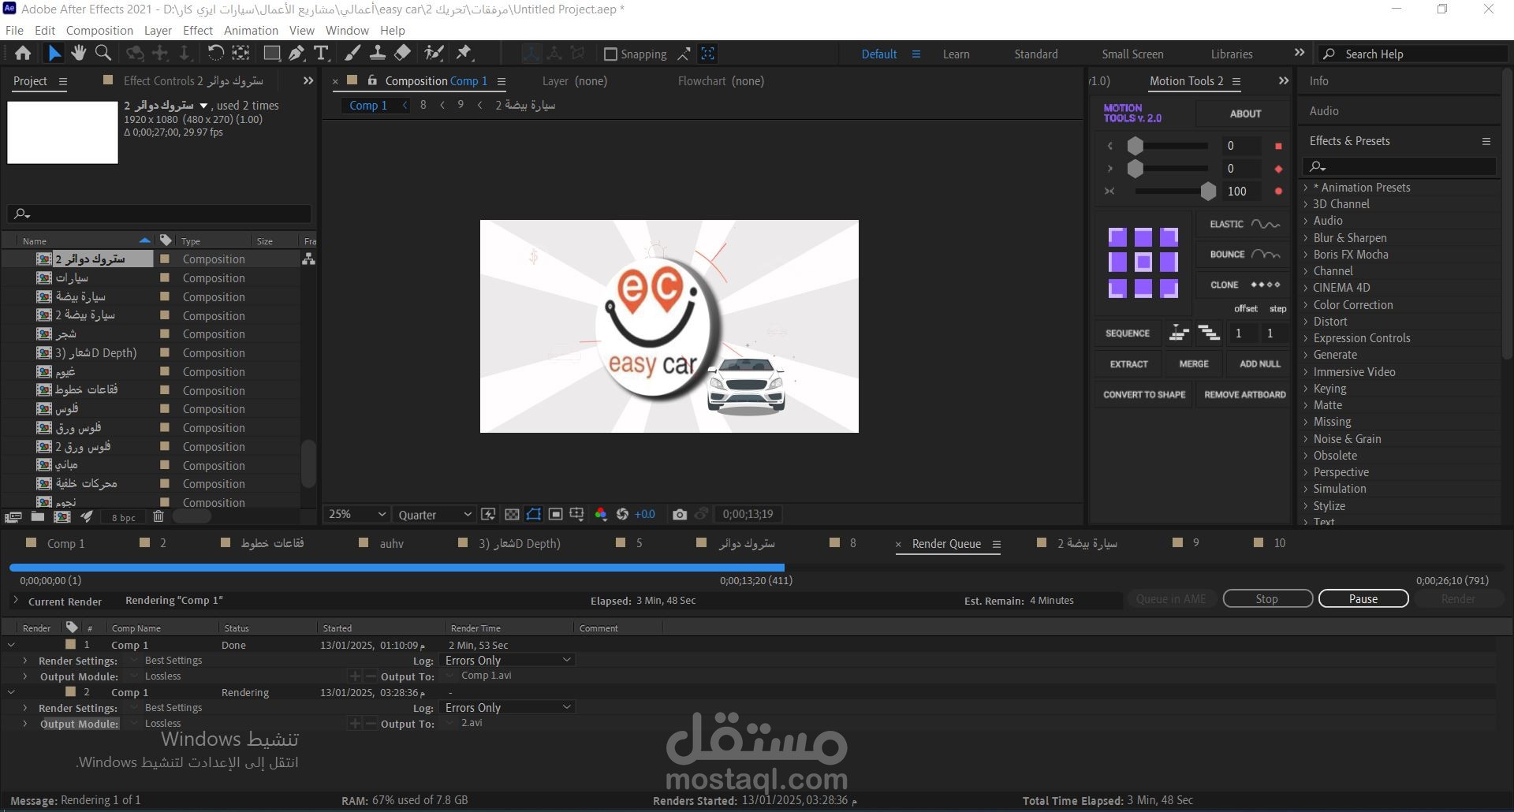1514x812 pixels.
Task: Click the ABOUT button in Motion Tools
Action: click(1245, 114)
